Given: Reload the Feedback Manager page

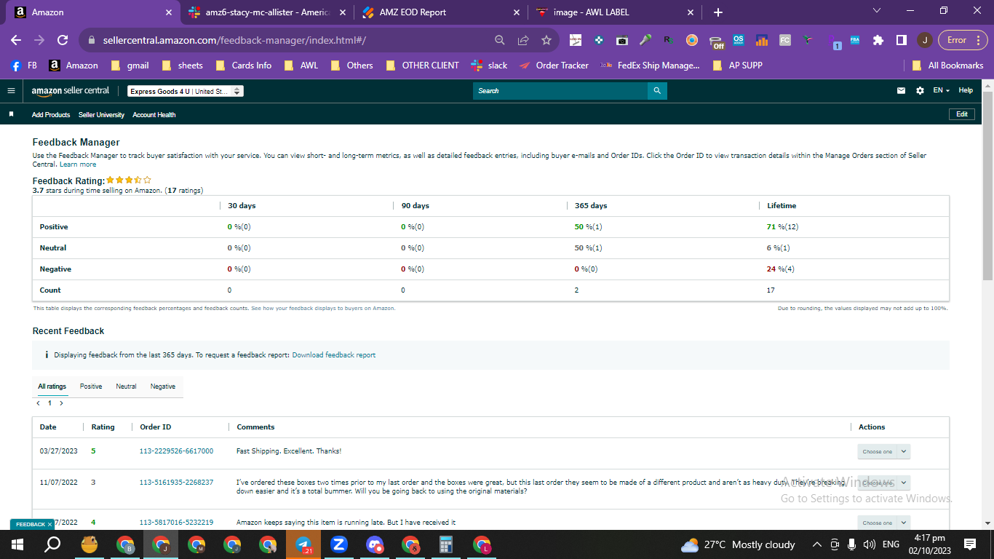Looking at the screenshot, I should pos(63,40).
